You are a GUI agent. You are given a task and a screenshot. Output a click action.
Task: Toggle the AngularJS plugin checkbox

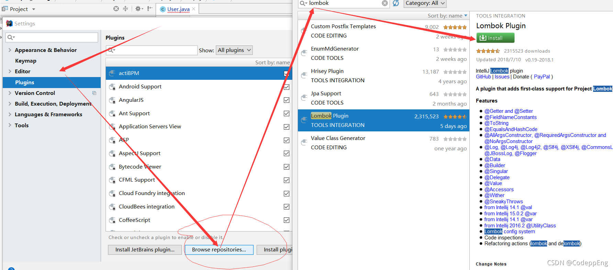click(287, 100)
